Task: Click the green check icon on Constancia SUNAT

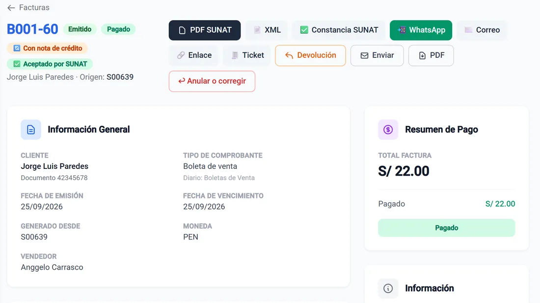Action: pyautogui.click(x=304, y=30)
